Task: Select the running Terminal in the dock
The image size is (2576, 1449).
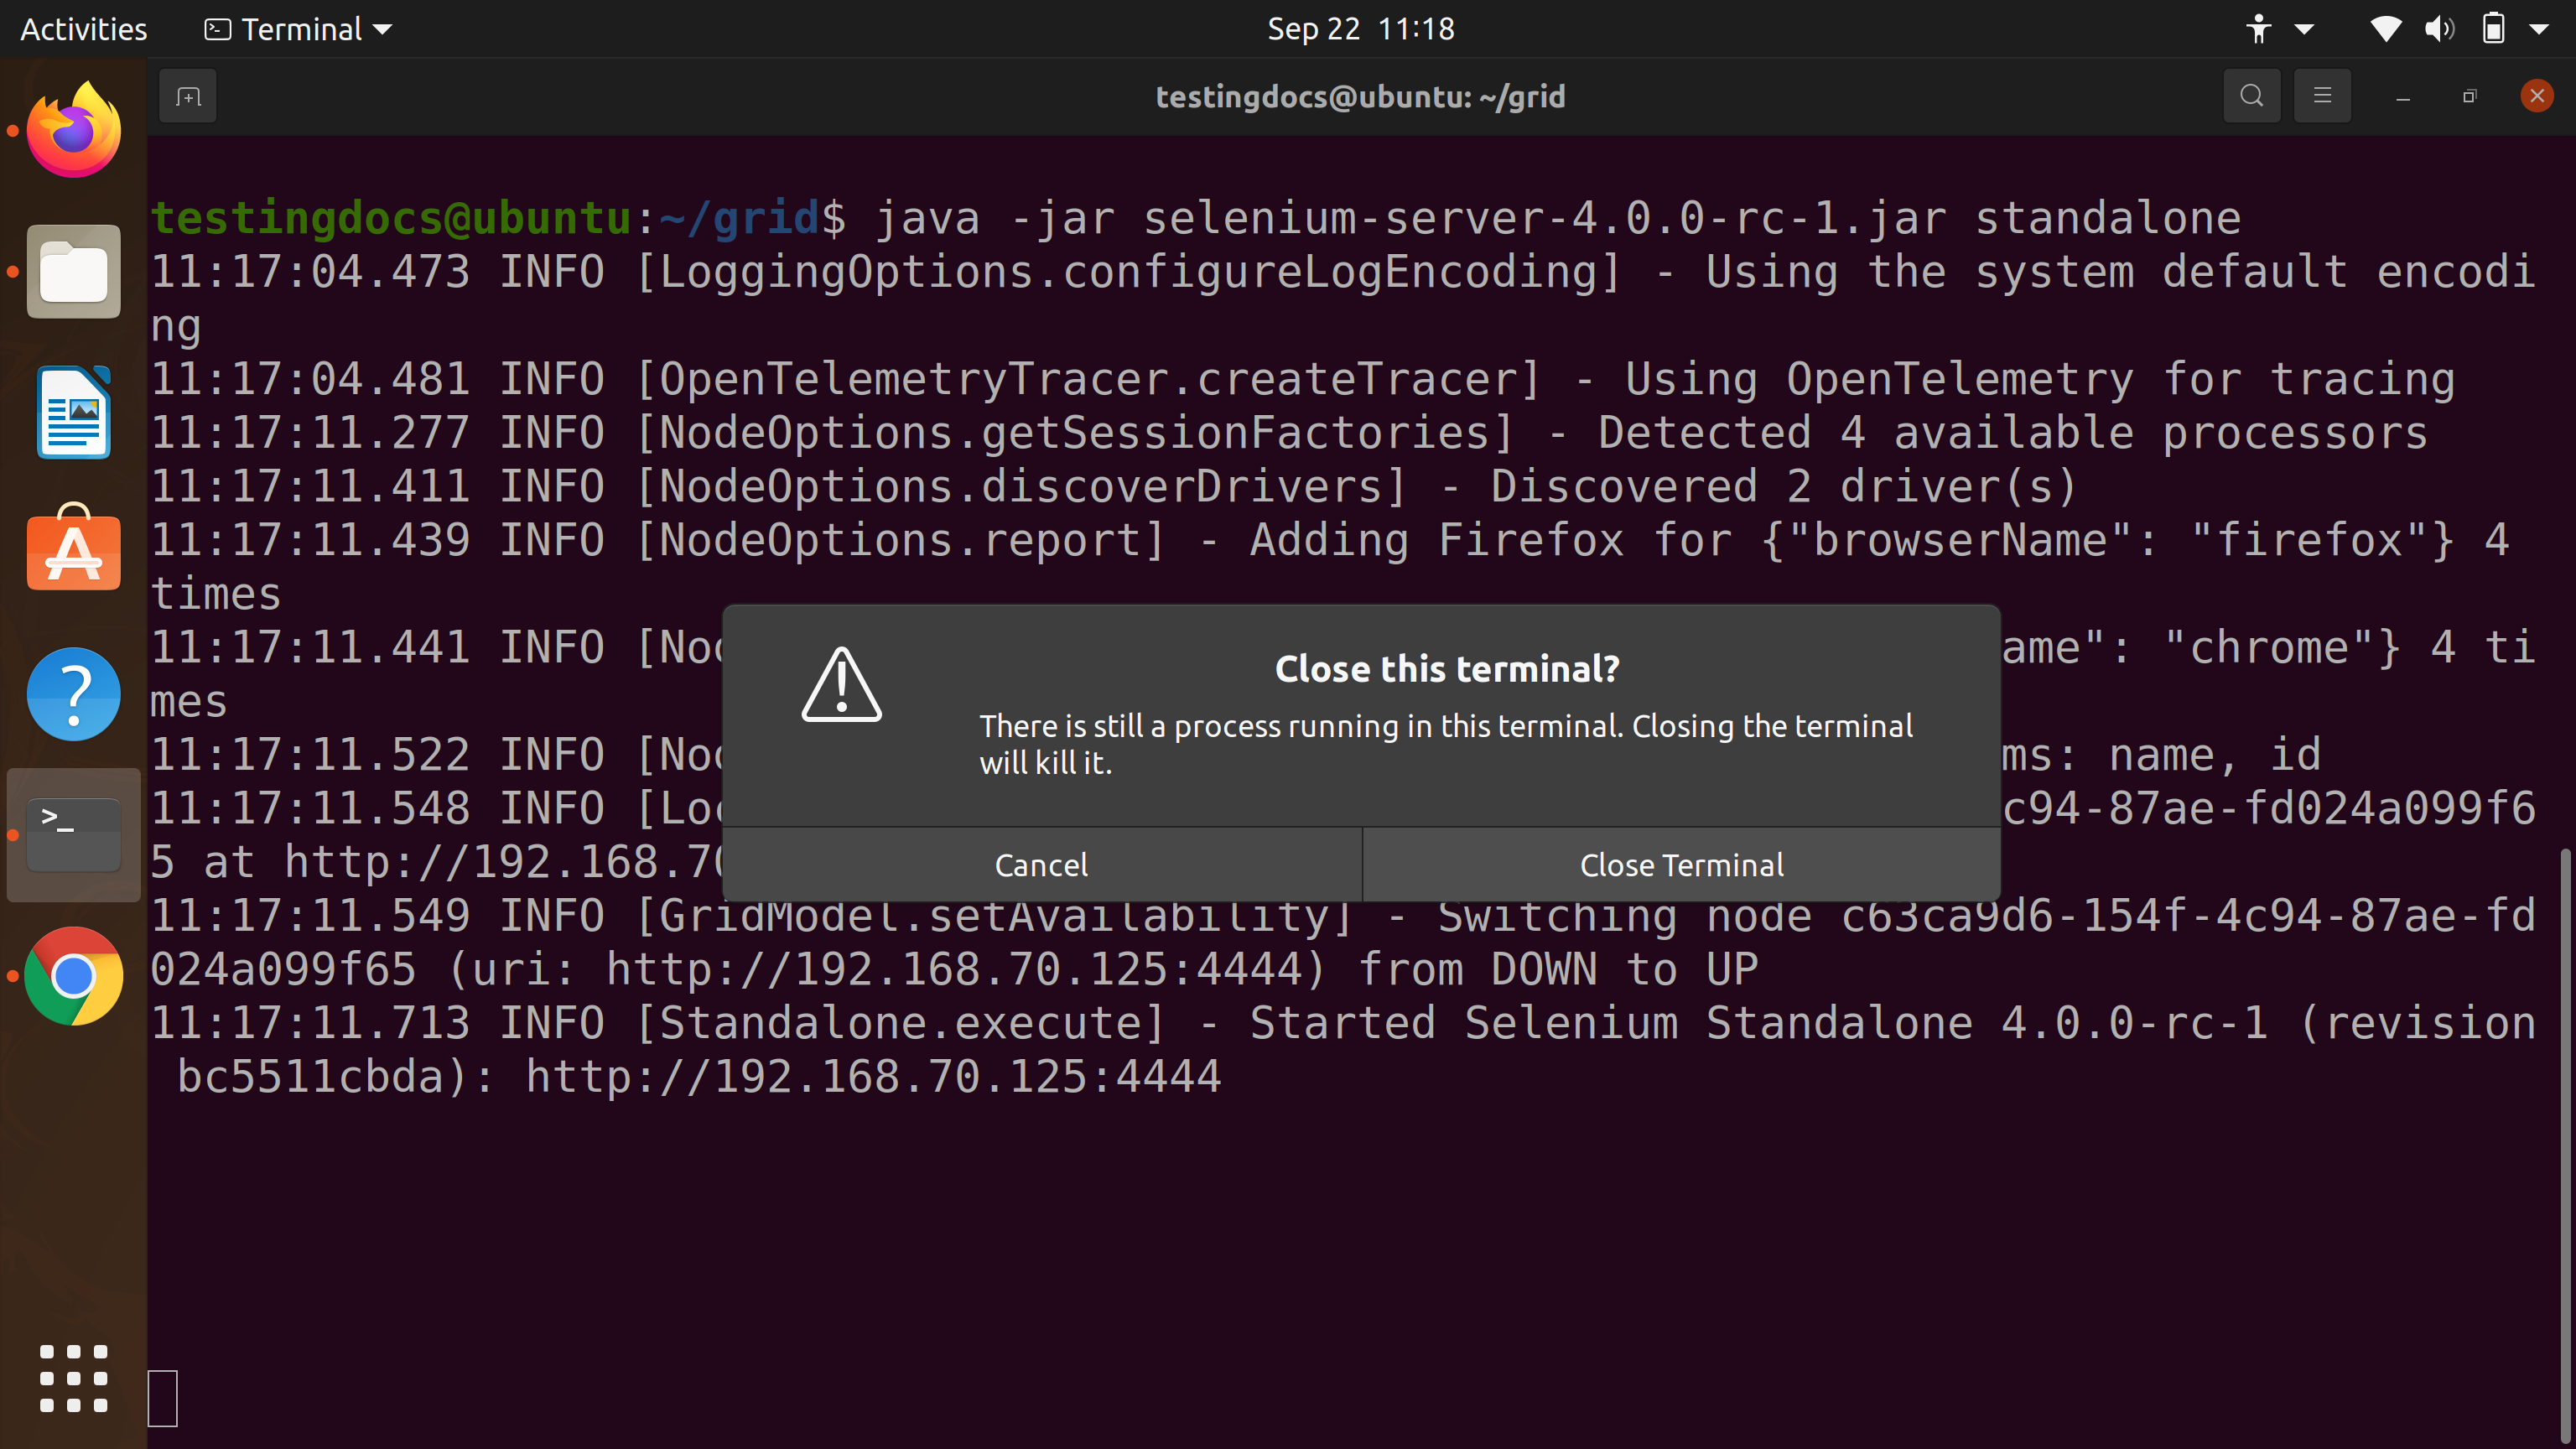Action: coord(73,833)
